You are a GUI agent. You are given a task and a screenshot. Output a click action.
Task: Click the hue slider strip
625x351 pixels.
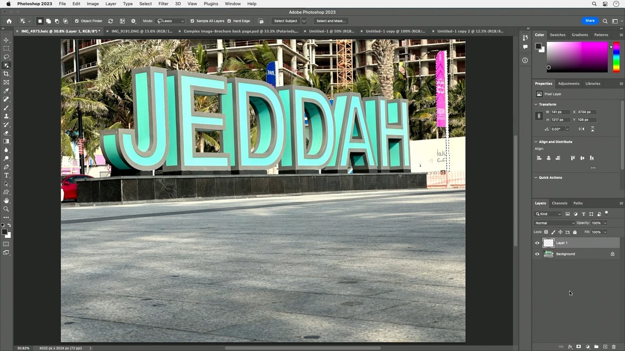point(616,57)
